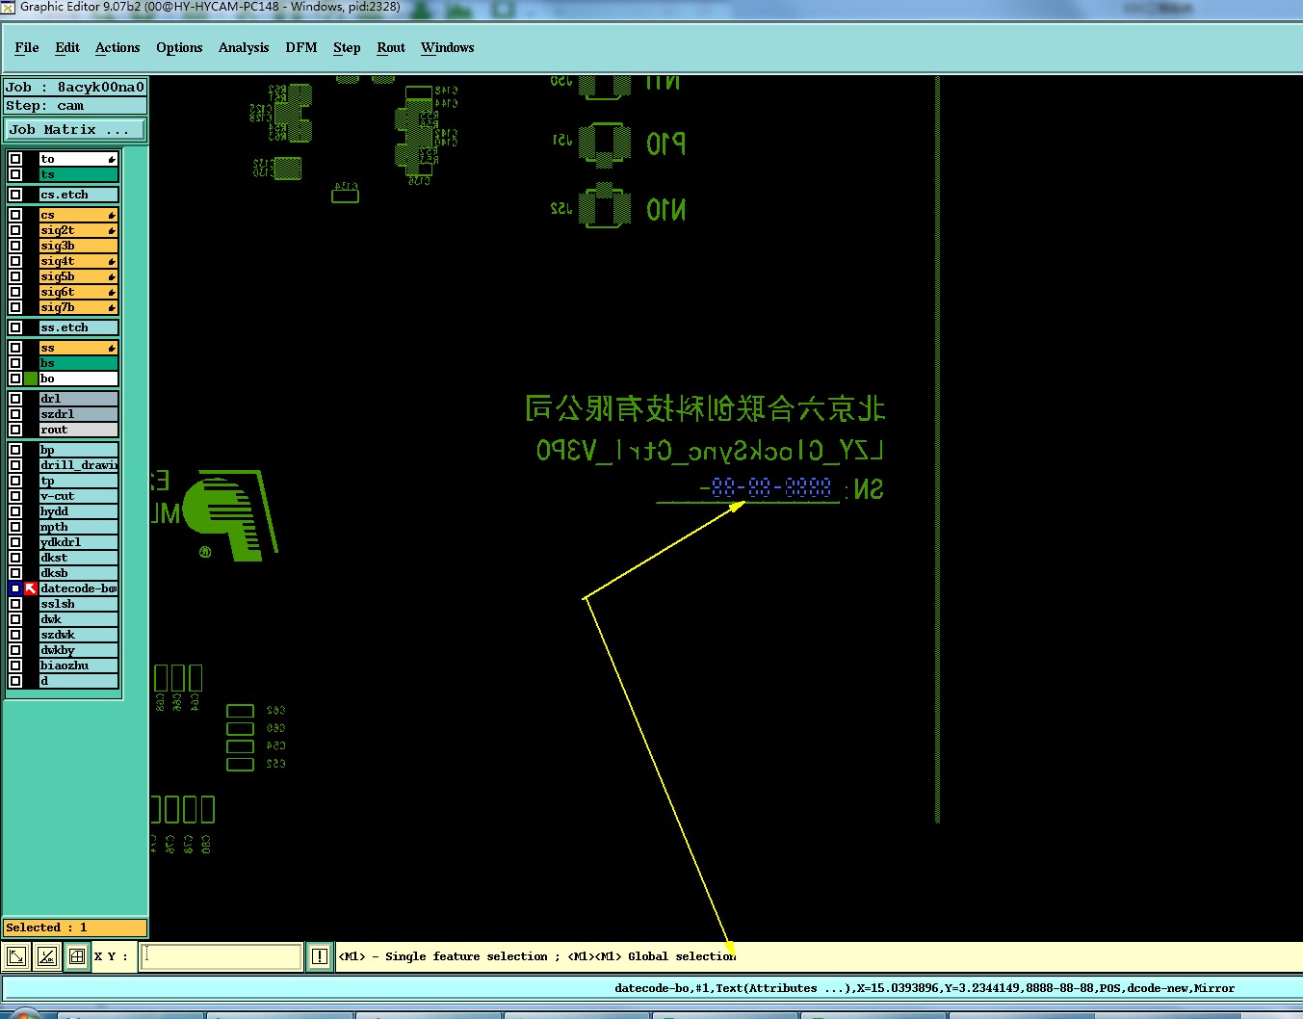Toggle display checkbox for layer ts
The width and height of the screenshot is (1303, 1019).
pyautogui.click(x=15, y=174)
